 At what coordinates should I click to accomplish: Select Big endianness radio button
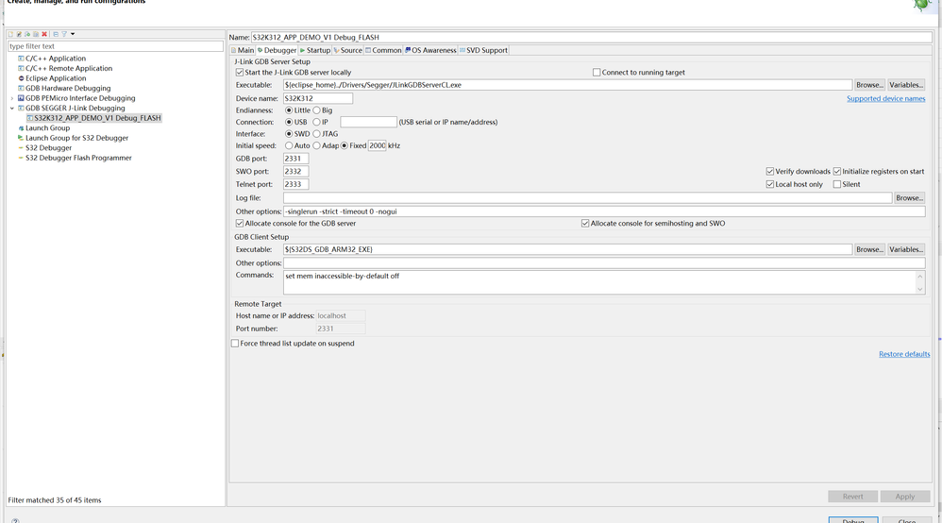tap(316, 110)
